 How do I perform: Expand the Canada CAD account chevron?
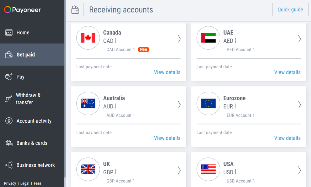pos(179,39)
